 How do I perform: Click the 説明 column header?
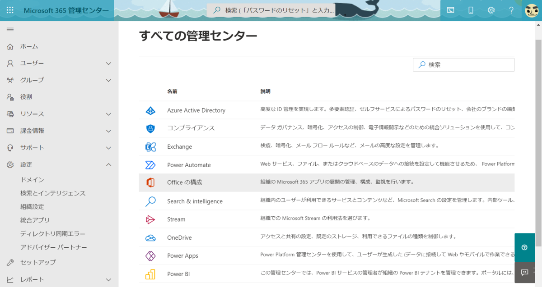point(266,91)
